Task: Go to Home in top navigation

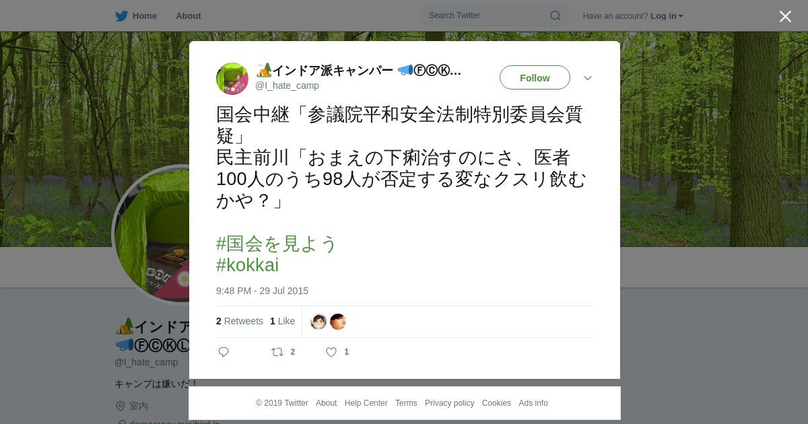Action: click(145, 16)
